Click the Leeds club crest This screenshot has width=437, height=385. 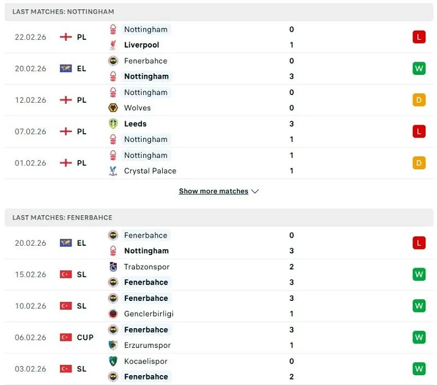[113, 124]
